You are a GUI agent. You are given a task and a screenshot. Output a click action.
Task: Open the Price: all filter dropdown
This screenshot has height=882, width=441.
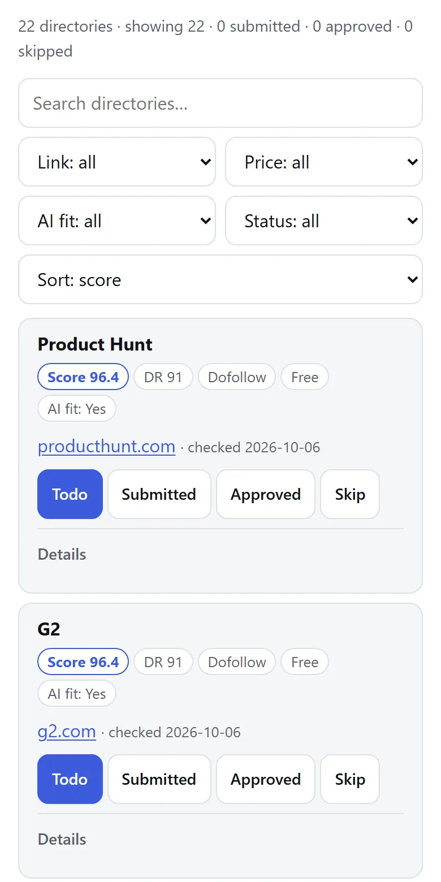click(x=324, y=162)
